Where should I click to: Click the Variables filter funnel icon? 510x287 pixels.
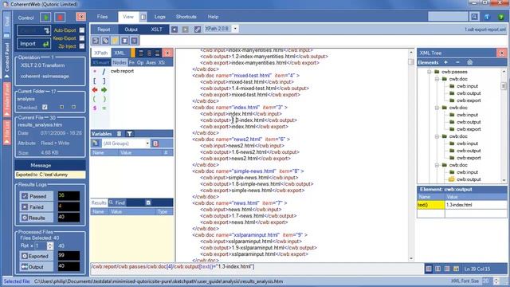click(x=129, y=133)
